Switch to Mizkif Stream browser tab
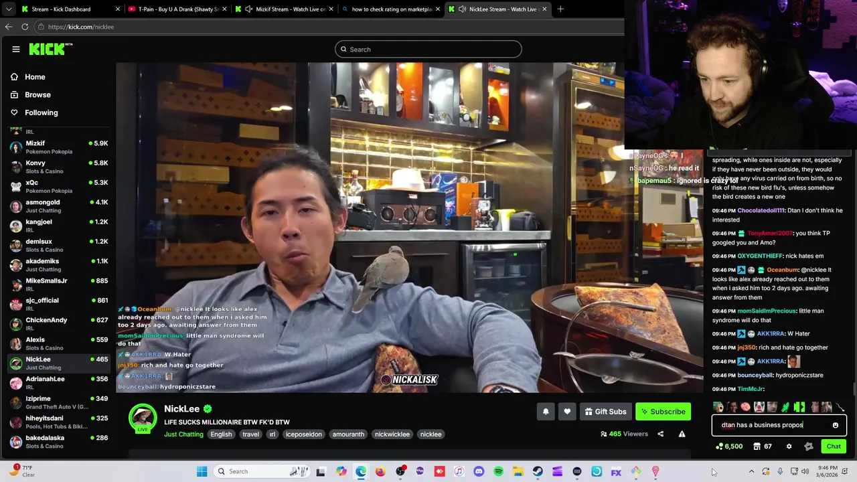 pyautogui.click(x=285, y=9)
